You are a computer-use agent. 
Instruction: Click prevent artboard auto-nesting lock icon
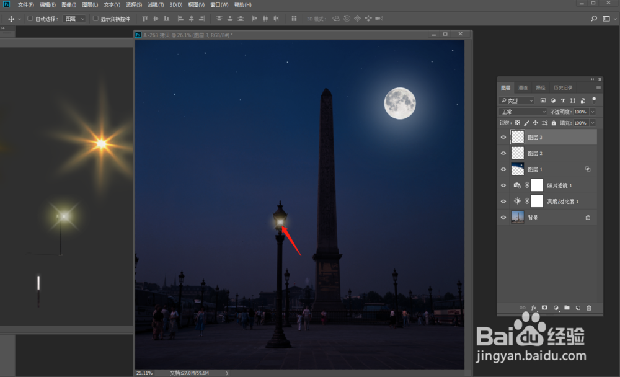click(544, 123)
